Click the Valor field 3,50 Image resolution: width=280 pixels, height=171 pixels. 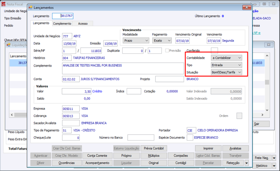coord(77,91)
